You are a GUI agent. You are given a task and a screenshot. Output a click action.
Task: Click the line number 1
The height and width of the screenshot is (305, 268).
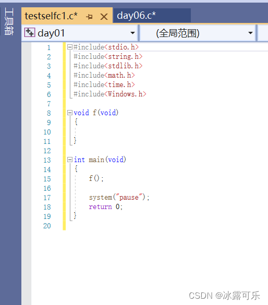coord(48,47)
